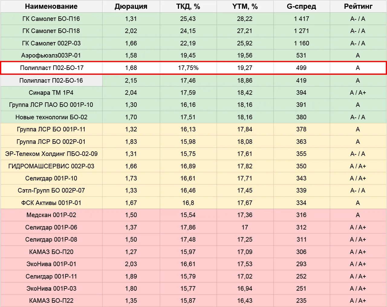Select the "Дюрация" column header
The width and height of the screenshot is (387, 307).
pos(131,6)
